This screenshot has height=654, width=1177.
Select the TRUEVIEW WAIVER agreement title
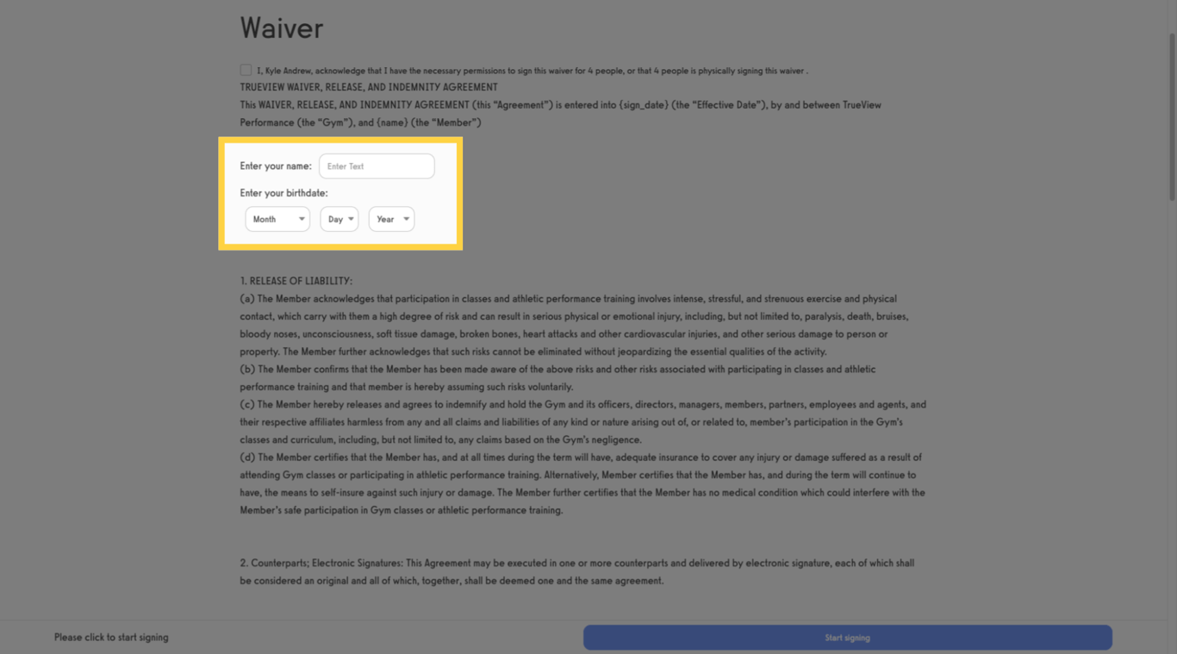[x=369, y=86]
